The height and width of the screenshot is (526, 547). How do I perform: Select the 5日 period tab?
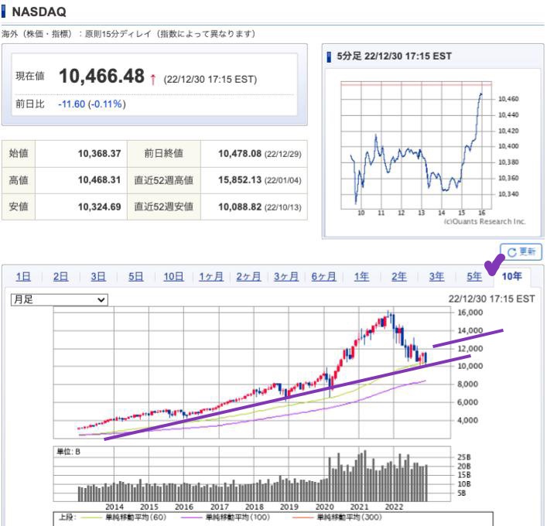point(135,277)
